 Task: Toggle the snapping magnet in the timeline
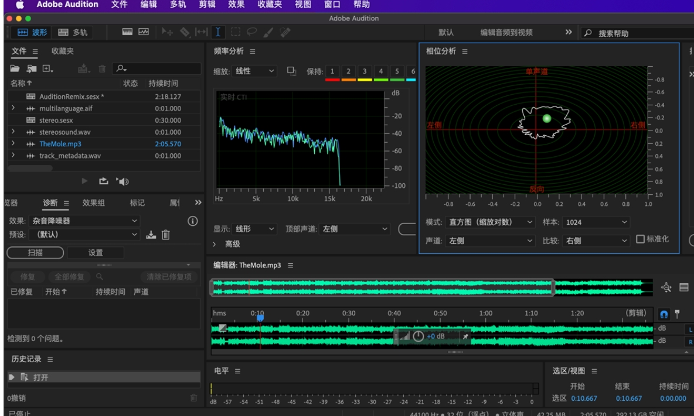point(664,314)
